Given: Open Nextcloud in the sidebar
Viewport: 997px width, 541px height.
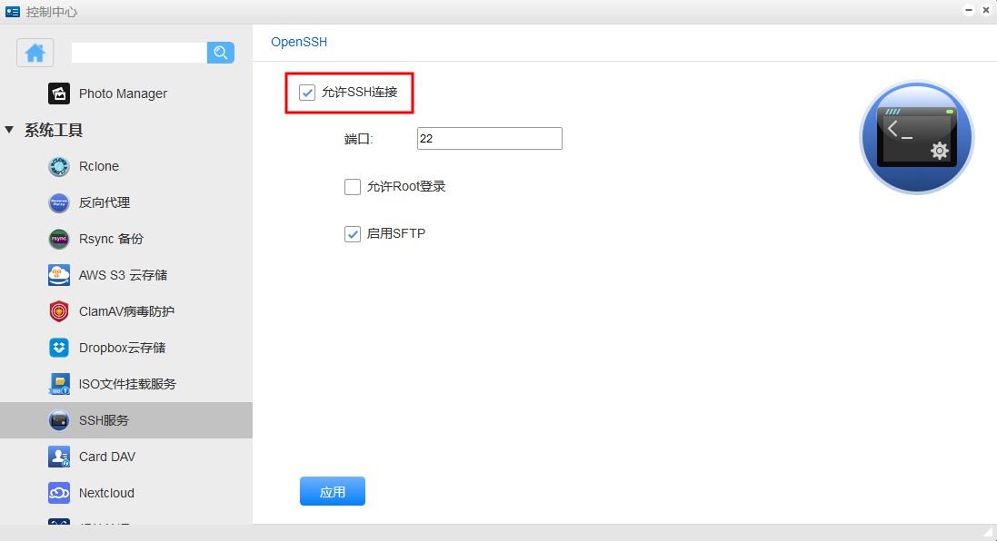Looking at the screenshot, I should point(106,493).
